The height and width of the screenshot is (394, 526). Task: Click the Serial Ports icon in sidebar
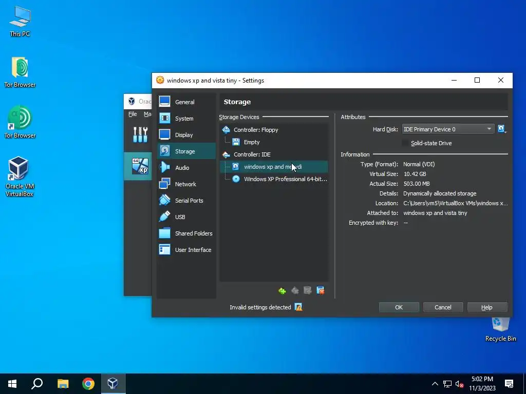point(164,201)
